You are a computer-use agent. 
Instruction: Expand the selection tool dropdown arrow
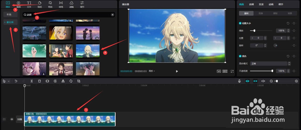pyautogui.click(x=9, y=81)
